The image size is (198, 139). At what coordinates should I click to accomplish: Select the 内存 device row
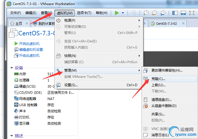click(x=34, y=74)
